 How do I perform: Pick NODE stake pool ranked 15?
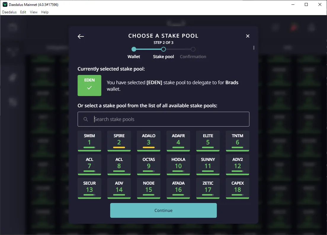coord(149,188)
